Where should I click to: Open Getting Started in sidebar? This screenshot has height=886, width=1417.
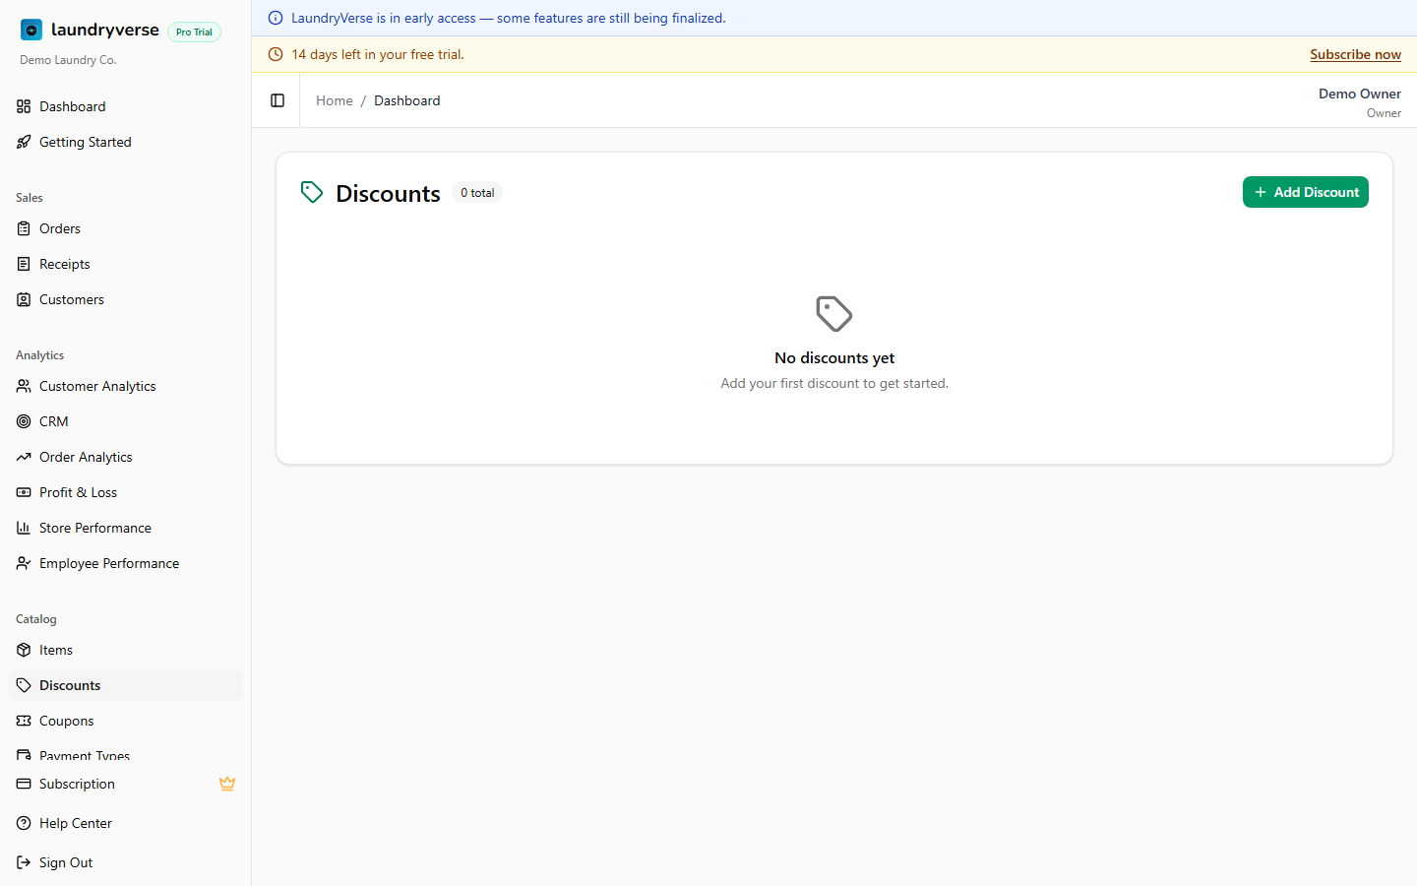[125, 142]
